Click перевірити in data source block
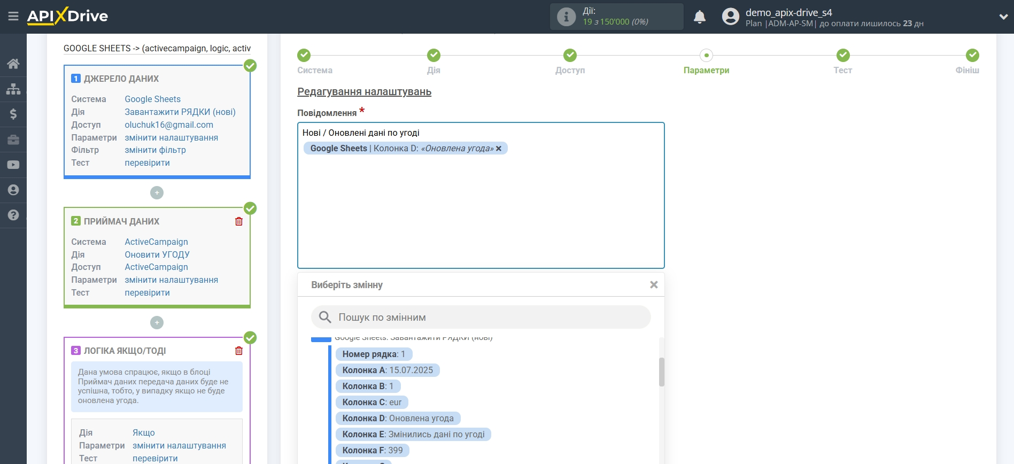 (147, 163)
